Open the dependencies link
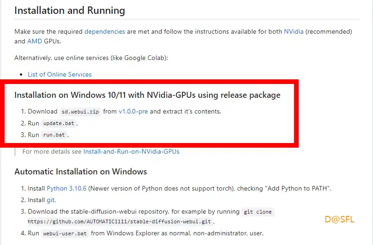The width and height of the screenshot is (373, 245). click(x=105, y=32)
